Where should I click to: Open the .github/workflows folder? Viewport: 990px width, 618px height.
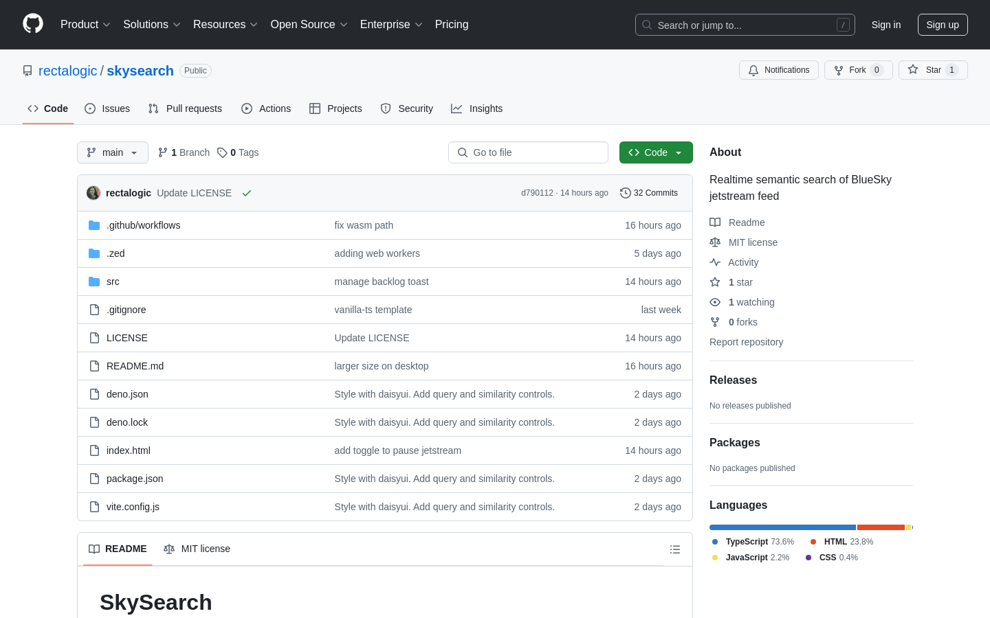tap(143, 225)
